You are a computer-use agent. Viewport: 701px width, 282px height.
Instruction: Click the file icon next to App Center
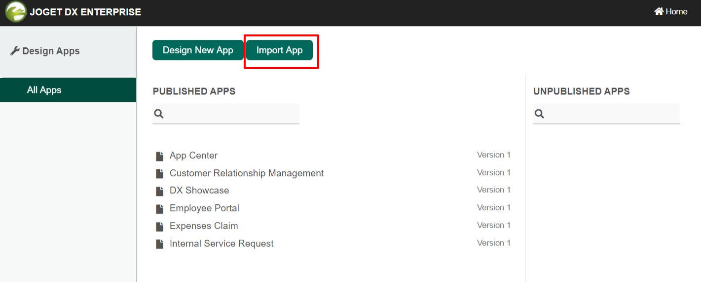pos(159,156)
